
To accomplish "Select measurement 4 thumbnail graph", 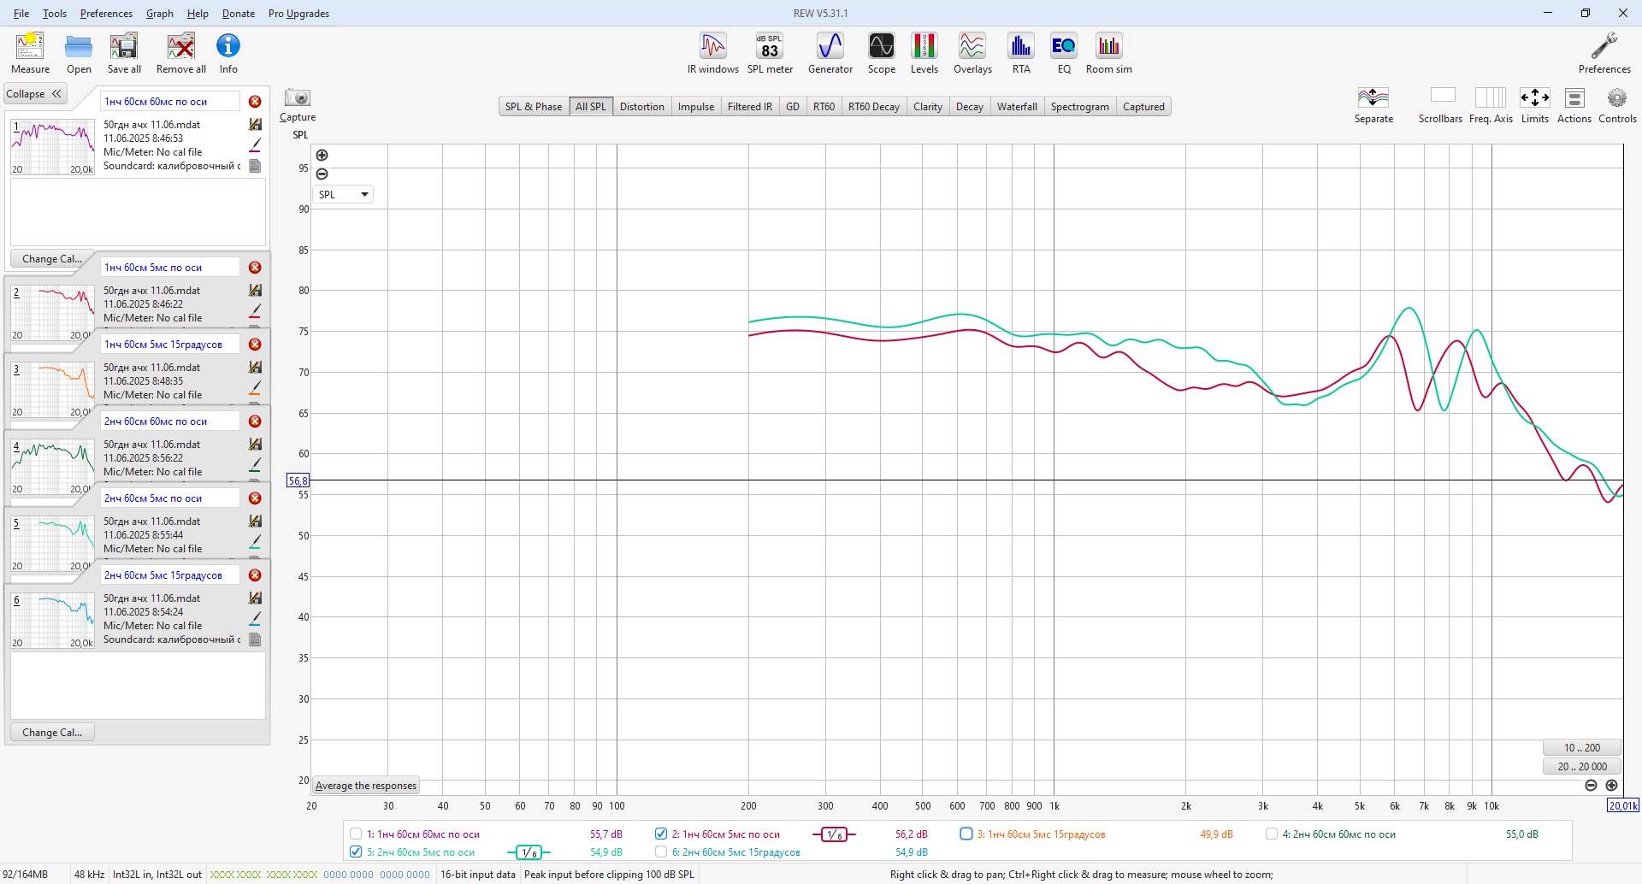I will pyautogui.click(x=52, y=467).
